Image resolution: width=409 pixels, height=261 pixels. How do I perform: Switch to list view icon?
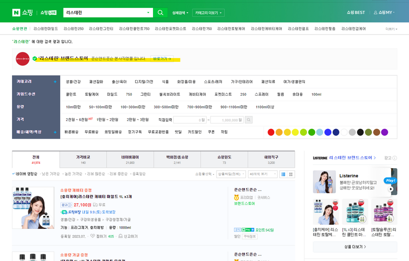(283, 175)
